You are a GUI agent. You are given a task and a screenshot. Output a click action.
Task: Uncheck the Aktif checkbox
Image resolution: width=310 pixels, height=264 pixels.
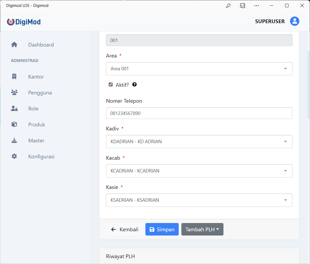pyautogui.click(x=111, y=85)
